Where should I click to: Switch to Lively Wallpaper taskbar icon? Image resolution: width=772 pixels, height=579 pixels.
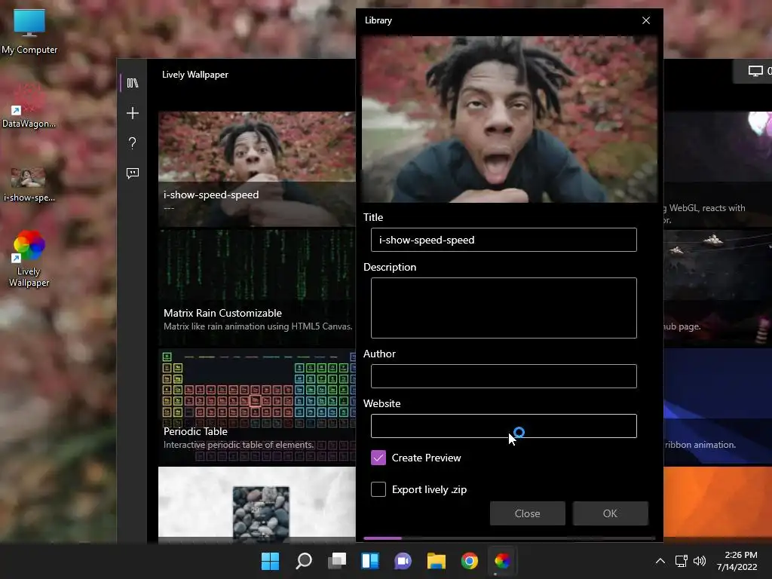502,561
